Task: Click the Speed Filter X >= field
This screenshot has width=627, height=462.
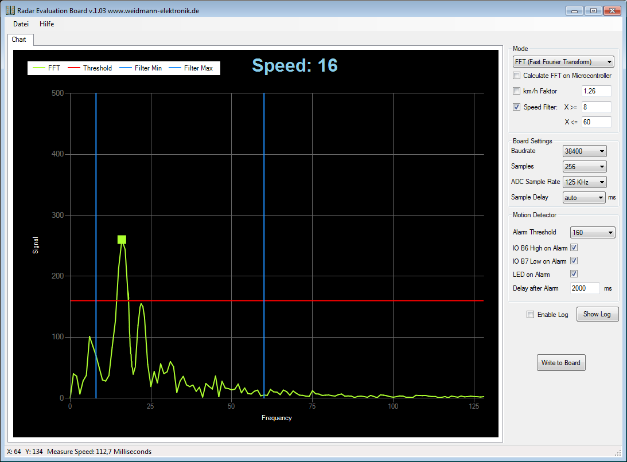Action: click(x=596, y=107)
